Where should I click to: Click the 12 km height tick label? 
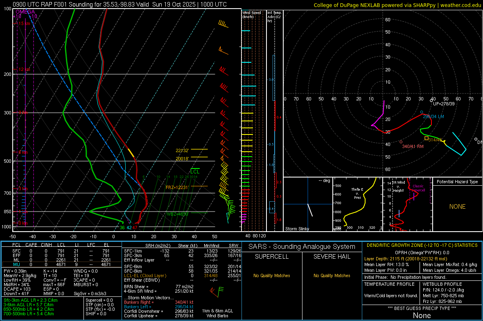[x=24, y=69]
